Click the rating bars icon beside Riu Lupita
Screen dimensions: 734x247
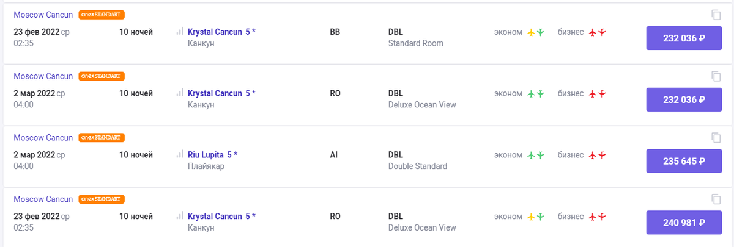[180, 154]
